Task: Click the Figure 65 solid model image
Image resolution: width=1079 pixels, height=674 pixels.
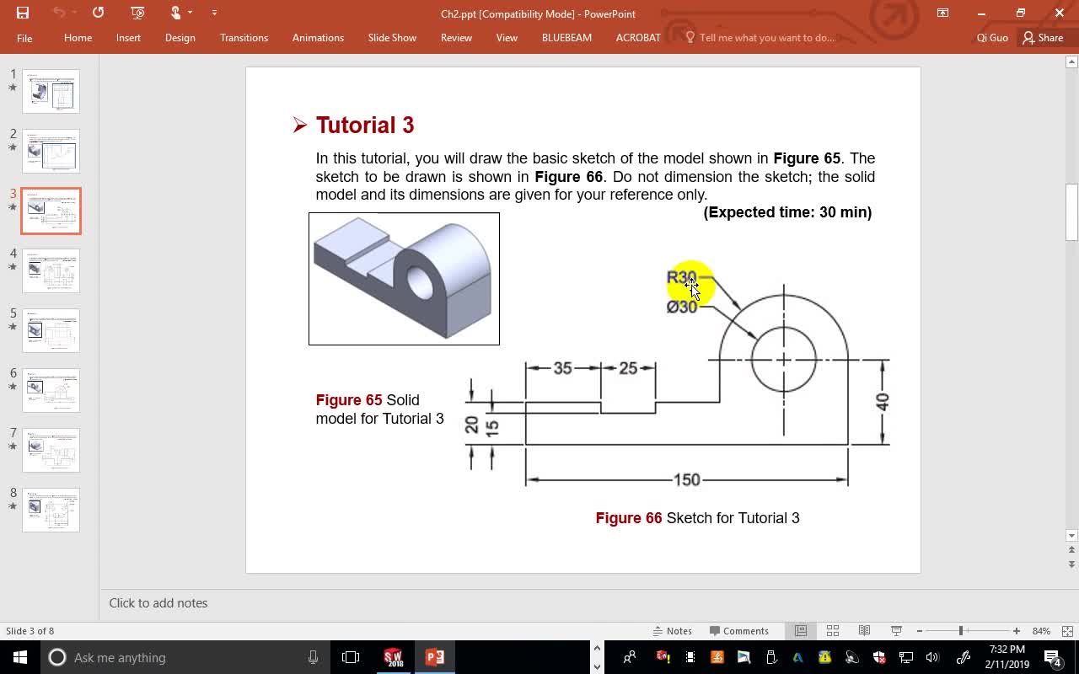Action: pos(404,279)
